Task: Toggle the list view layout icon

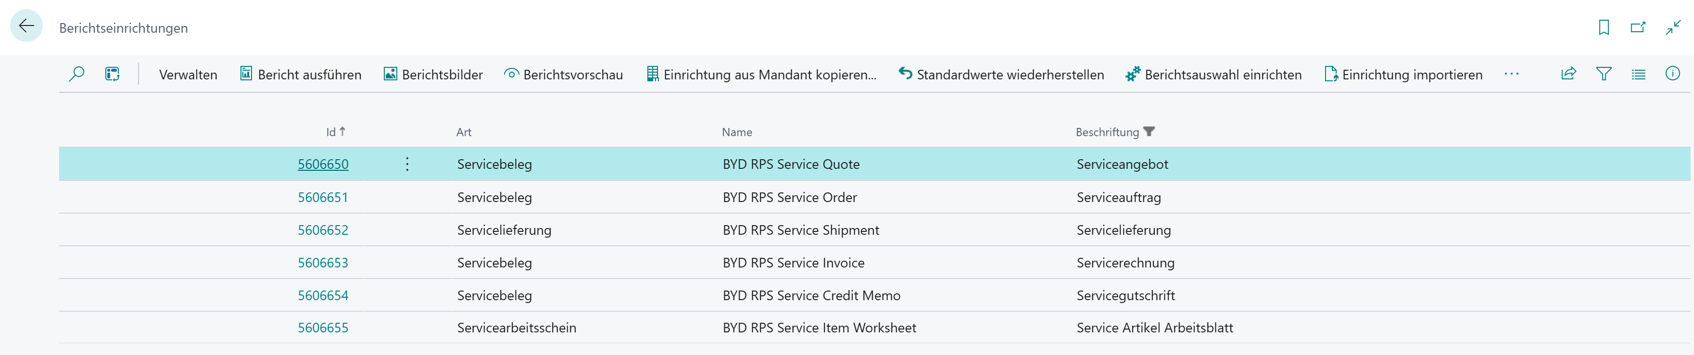Action: tap(1638, 74)
